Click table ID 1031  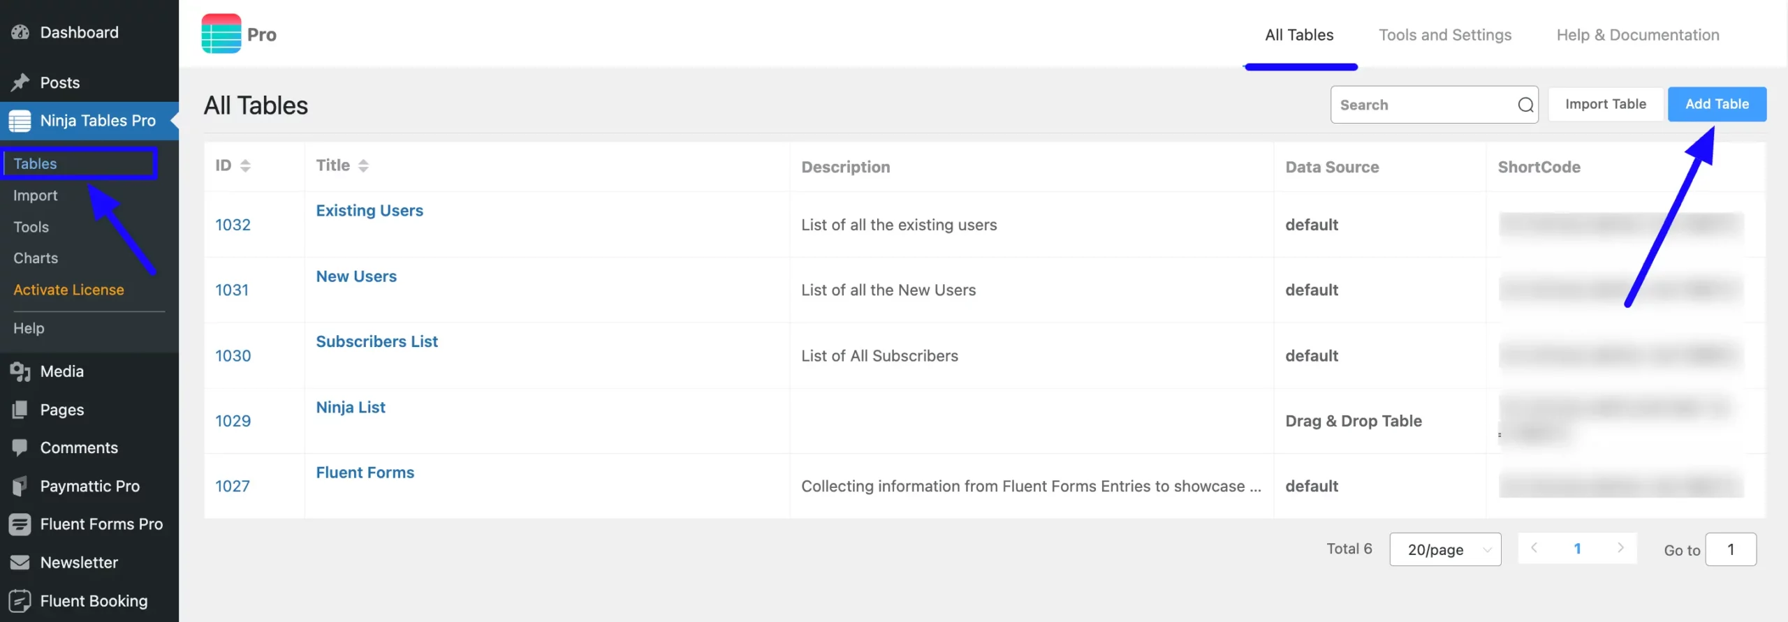[x=232, y=290]
